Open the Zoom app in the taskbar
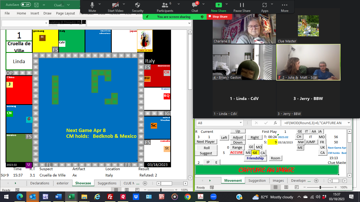The width and height of the screenshot is (360, 202). (213, 197)
